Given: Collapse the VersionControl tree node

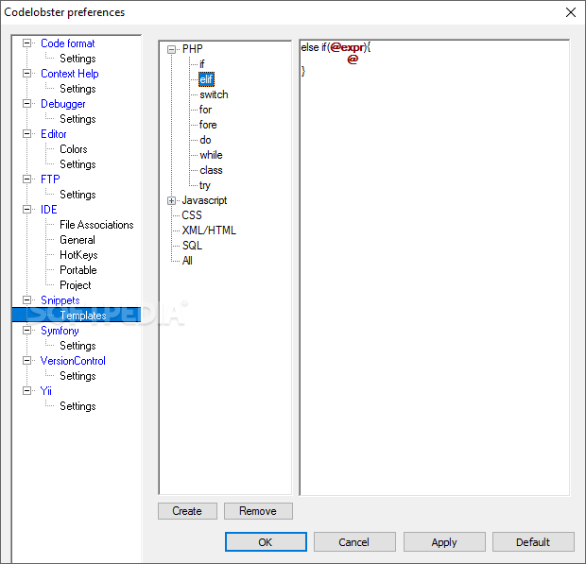Looking at the screenshot, I should pyautogui.click(x=26, y=361).
